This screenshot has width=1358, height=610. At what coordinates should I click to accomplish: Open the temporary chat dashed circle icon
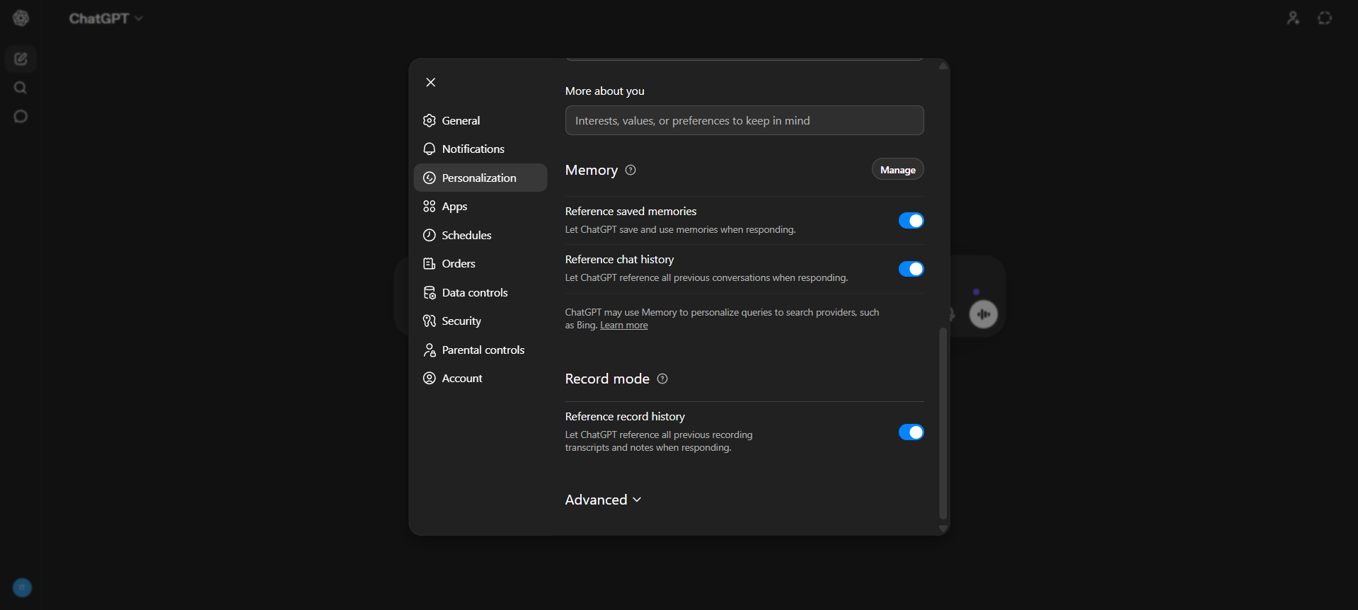click(1325, 18)
